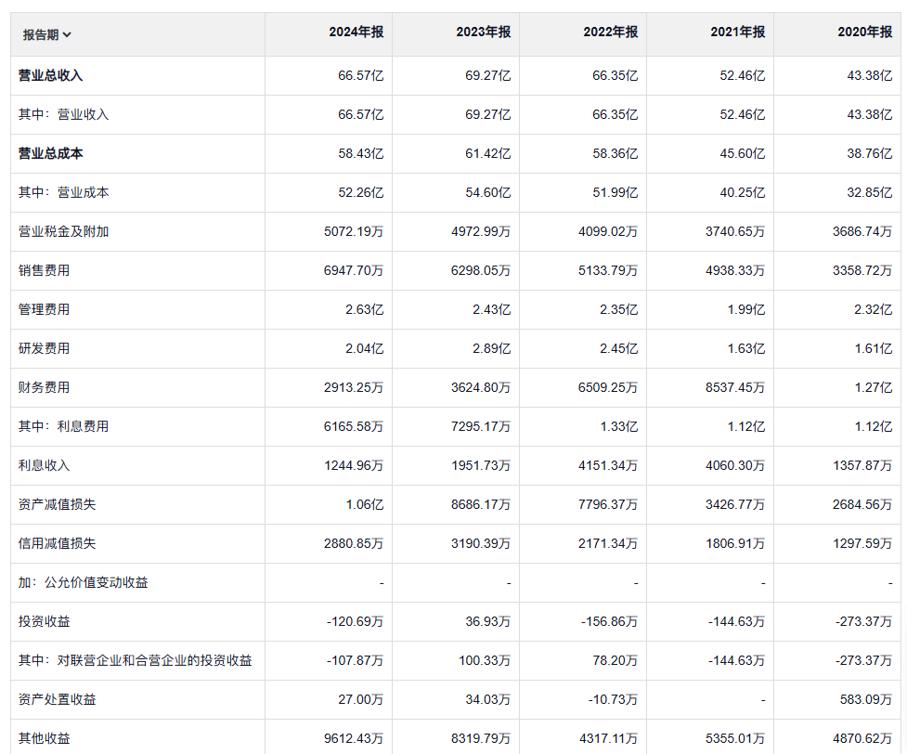
Task: Select the 信用减值损失 row label
Action: (57, 543)
